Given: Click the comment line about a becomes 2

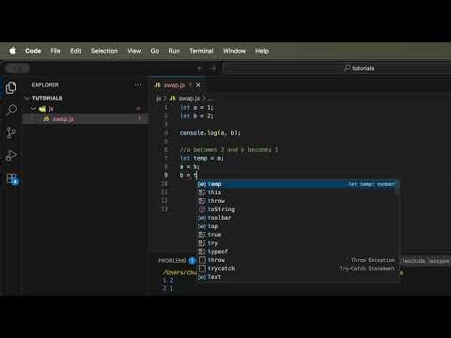Looking at the screenshot, I should click(229, 150).
